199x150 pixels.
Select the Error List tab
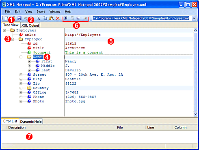tap(10, 121)
